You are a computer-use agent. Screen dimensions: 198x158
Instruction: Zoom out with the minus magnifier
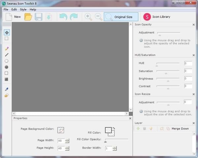[98, 17]
